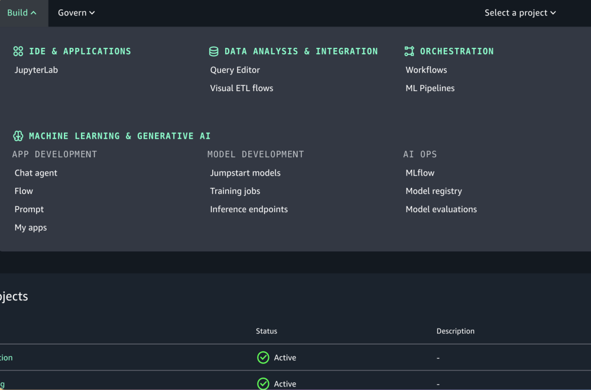
Task: Open the Query Editor
Action: click(x=235, y=70)
